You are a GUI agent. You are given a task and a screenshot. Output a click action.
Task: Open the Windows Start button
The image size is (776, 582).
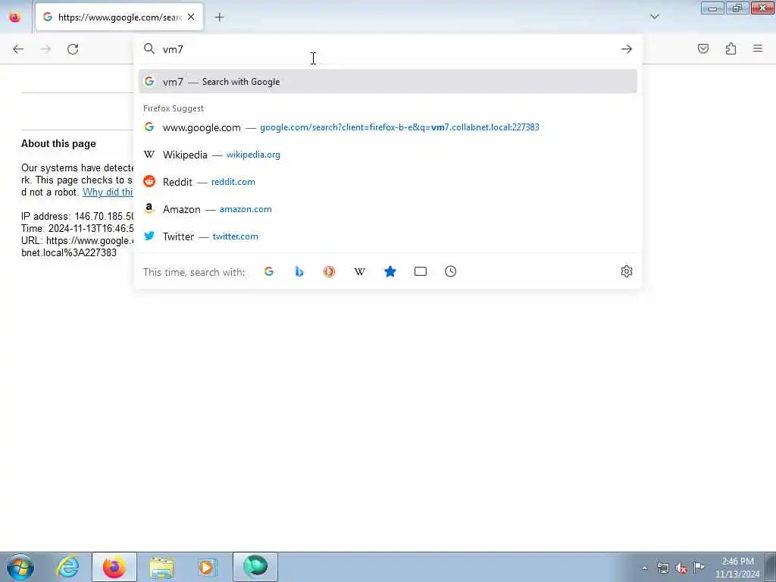pos(20,567)
